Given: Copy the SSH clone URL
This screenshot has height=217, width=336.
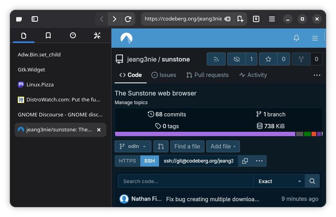Looking at the screenshot, I should coord(245,161).
